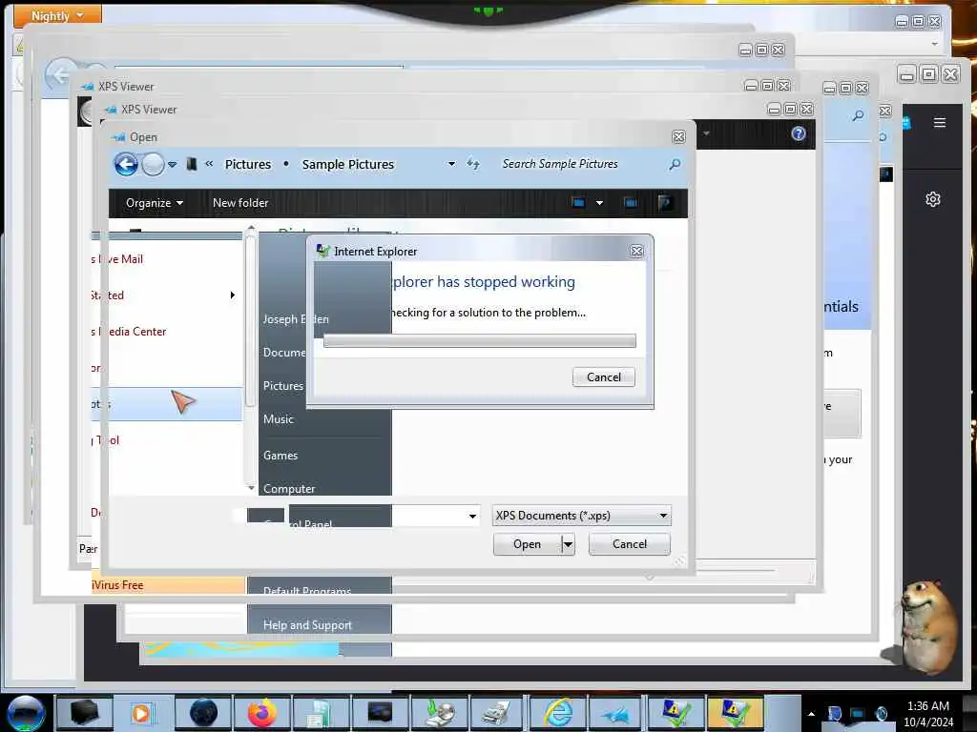Open Help and Support entry
Viewport: 977px width, 732px height.
point(307,625)
